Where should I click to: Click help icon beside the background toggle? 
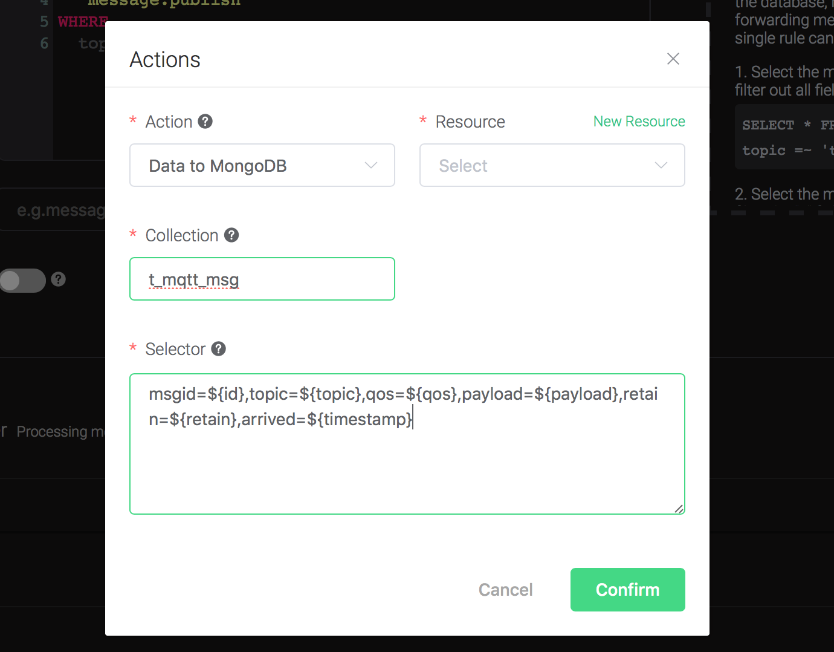[58, 279]
